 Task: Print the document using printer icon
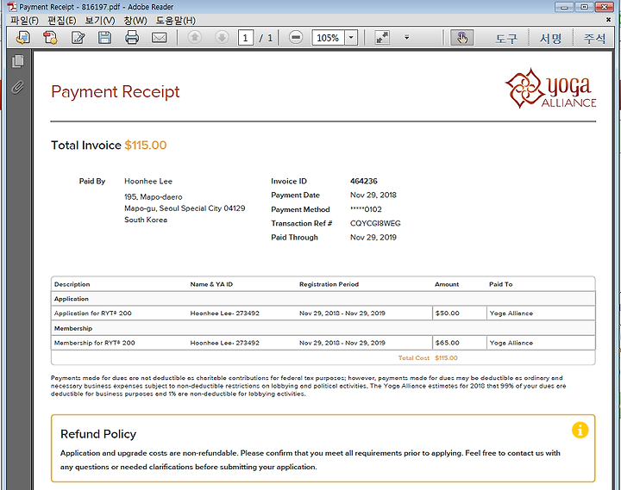tap(132, 38)
